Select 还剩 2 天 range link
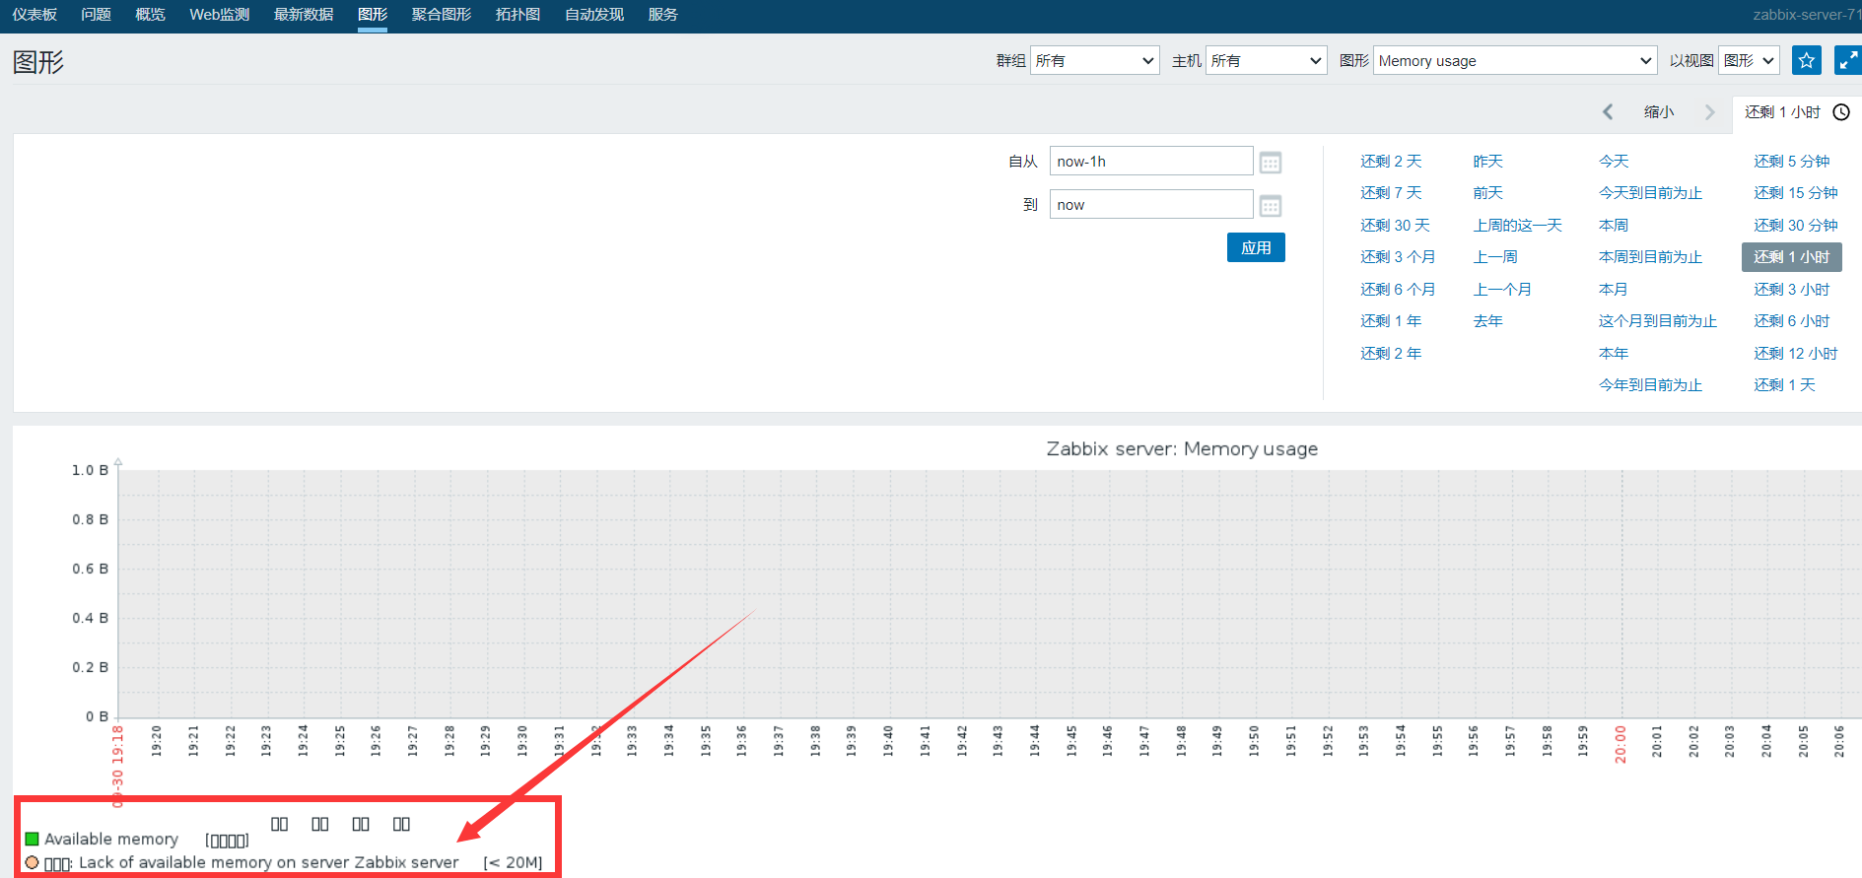The height and width of the screenshot is (878, 1862). (x=1391, y=161)
